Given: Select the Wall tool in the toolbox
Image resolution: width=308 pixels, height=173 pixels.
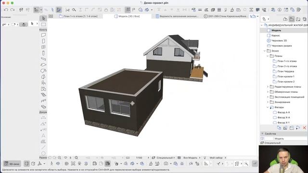Looking at the screenshot, I should click(x=43, y=35).
